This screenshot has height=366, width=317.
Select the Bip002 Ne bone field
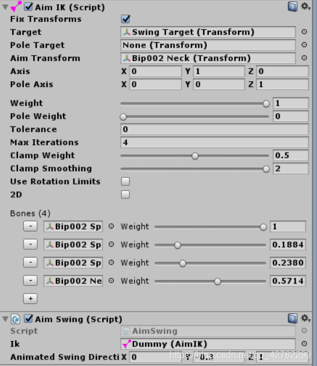pos(73,281)
